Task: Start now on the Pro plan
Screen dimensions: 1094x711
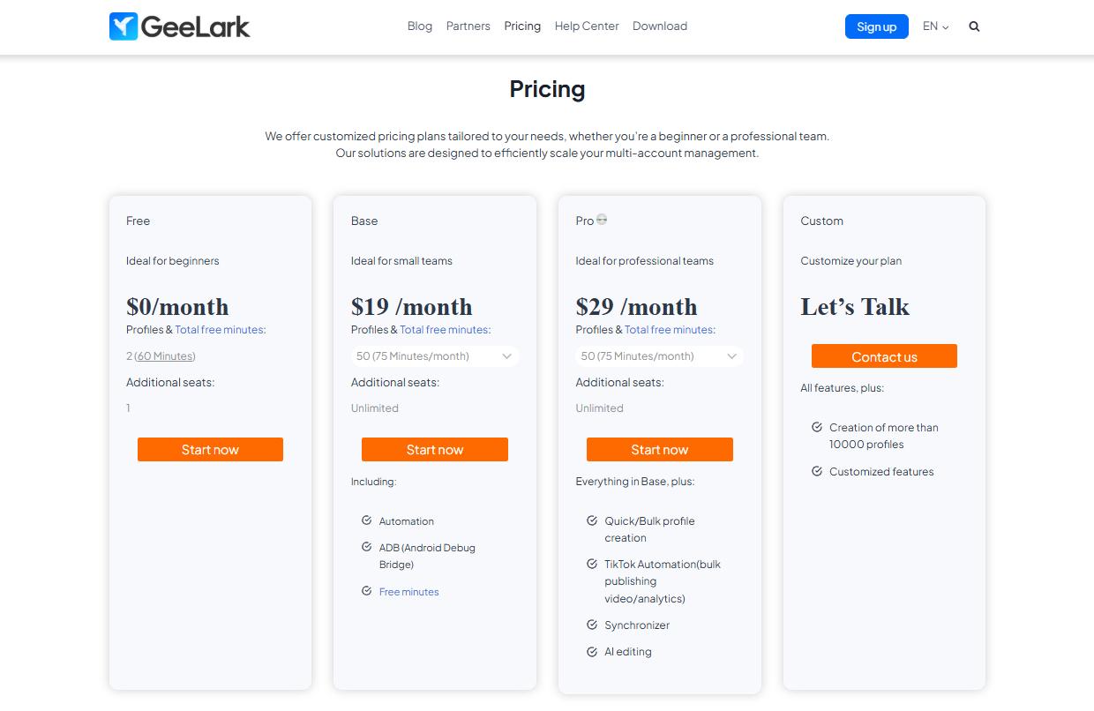Action: 659,450
